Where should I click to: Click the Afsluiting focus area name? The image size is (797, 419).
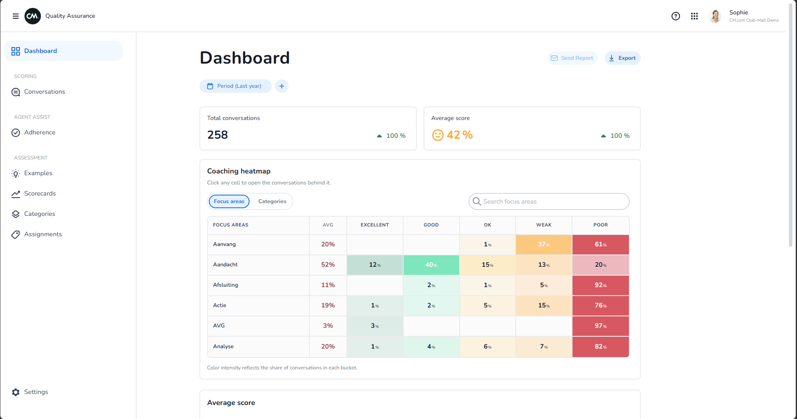click(x=225, y=285)
